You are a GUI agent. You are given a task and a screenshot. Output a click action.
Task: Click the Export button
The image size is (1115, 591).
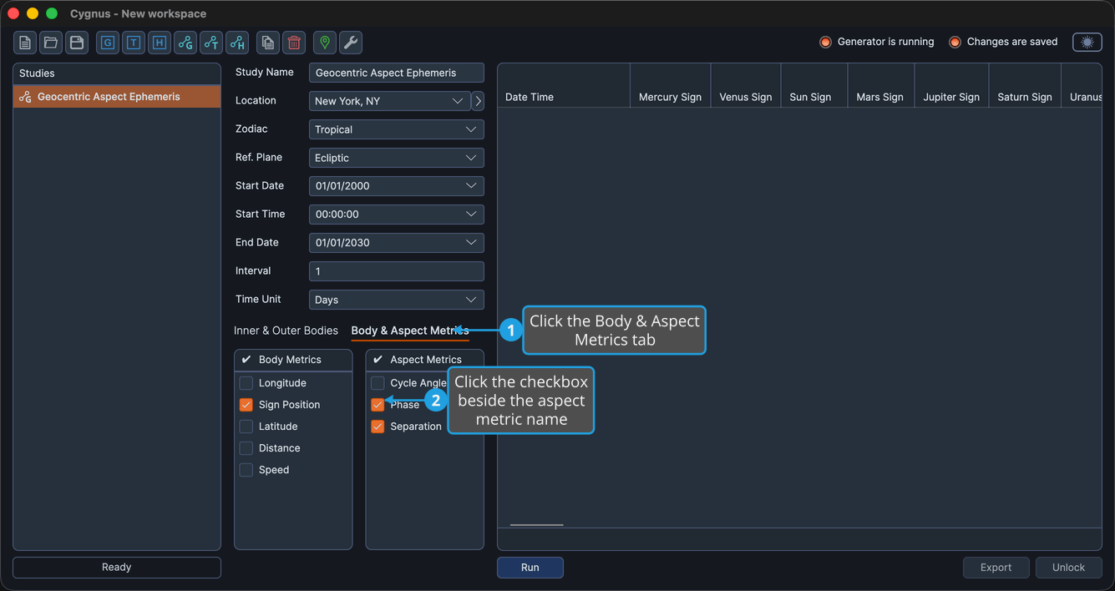point(996,568)
